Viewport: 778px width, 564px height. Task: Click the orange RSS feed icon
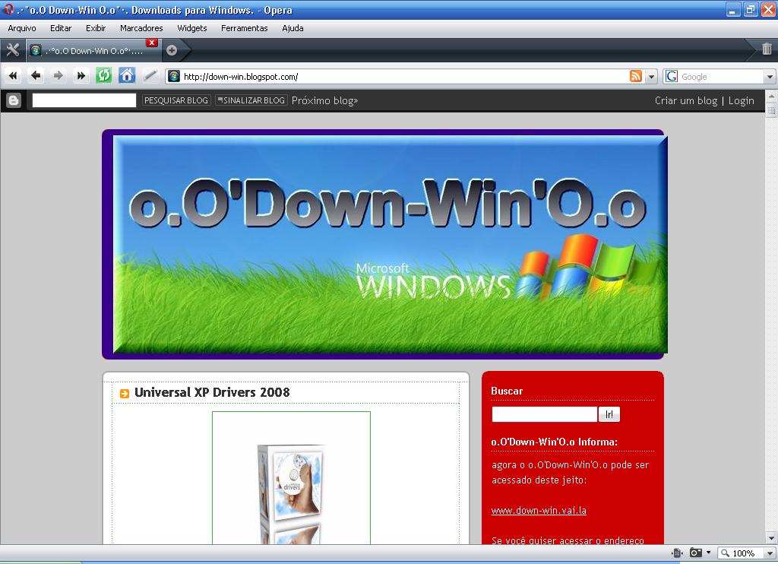(636, 77)
